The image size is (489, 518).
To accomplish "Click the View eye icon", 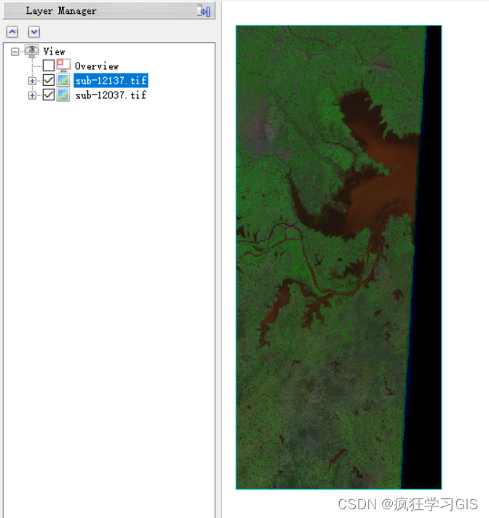I will click(32, 51).
